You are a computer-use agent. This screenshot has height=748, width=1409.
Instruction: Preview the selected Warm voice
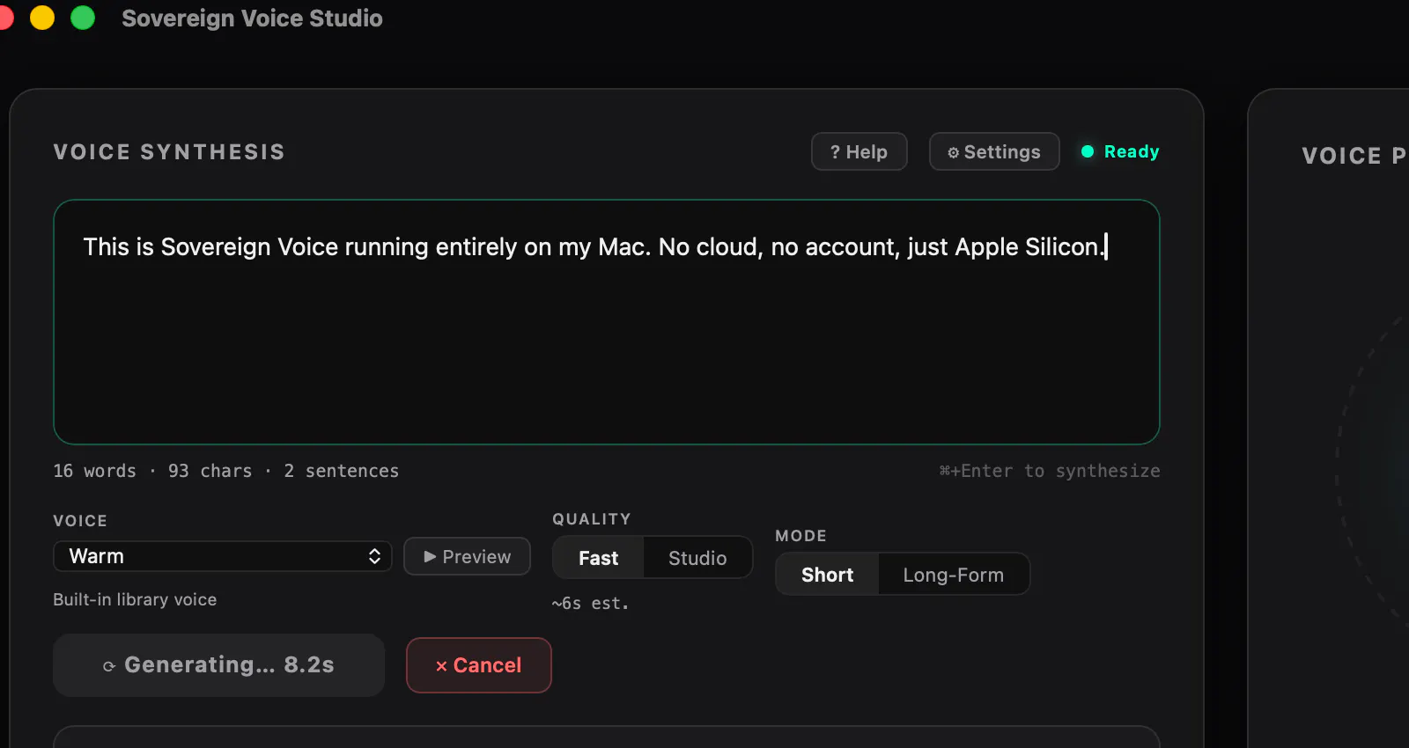pos(467,556)
